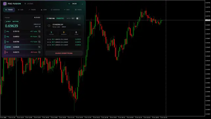This screenshot has height=119, width=211.
Task: Click the MISSED count 0 in yellow
Action: [x=64, y=32]
